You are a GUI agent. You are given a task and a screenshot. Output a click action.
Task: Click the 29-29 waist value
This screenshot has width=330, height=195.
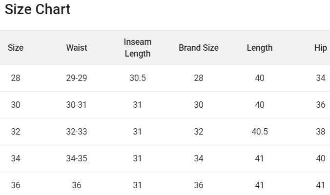click(x=77, y=78)
